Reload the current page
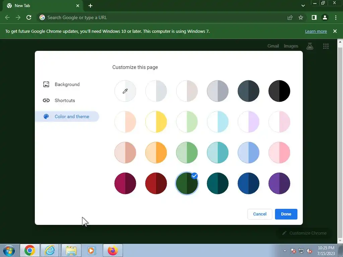This screenshot has width=343, height=257. point(29,17)
